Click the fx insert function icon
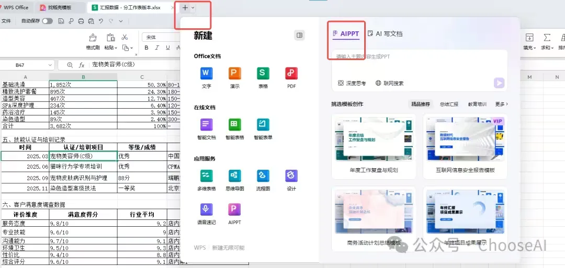 (82, 65)
